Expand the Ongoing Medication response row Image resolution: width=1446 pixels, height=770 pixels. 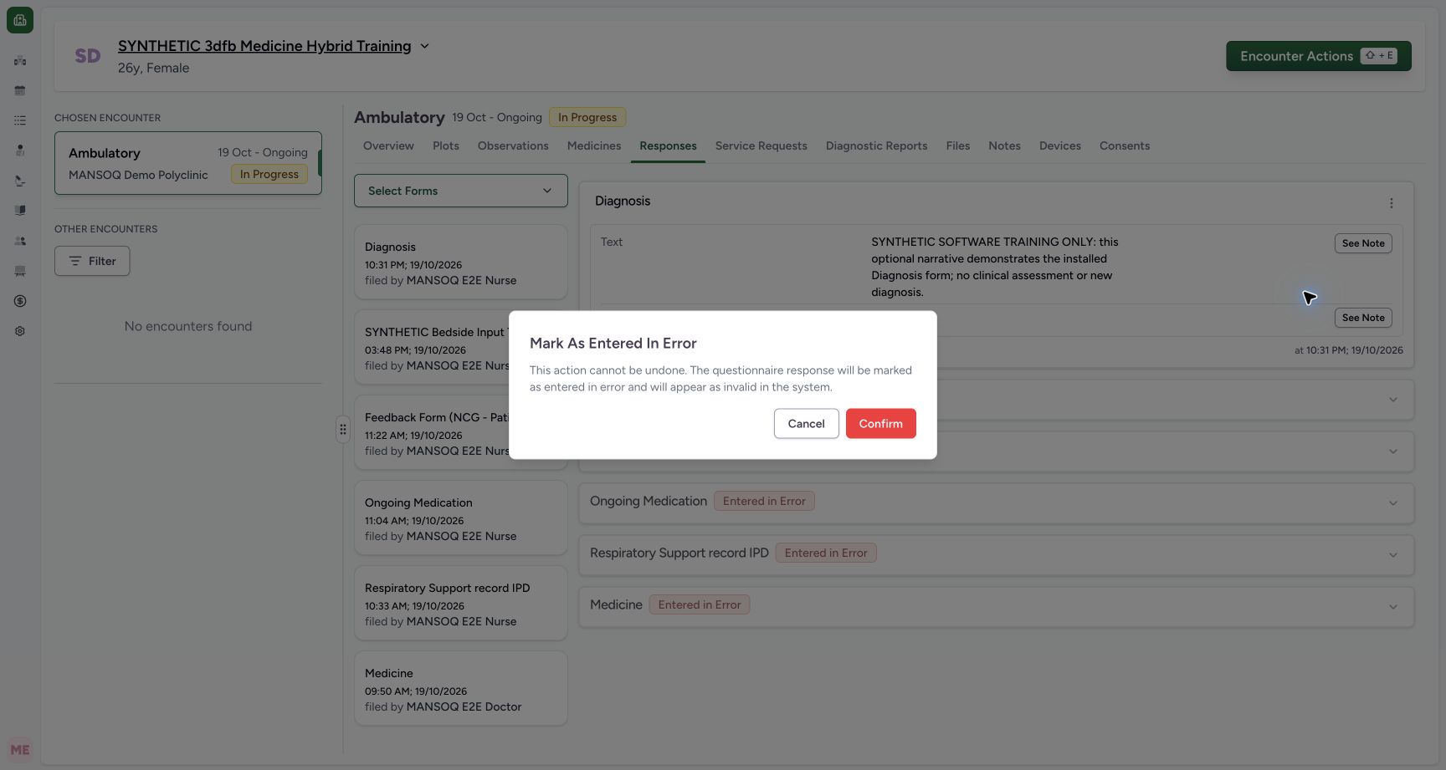[x=996, y=502]
